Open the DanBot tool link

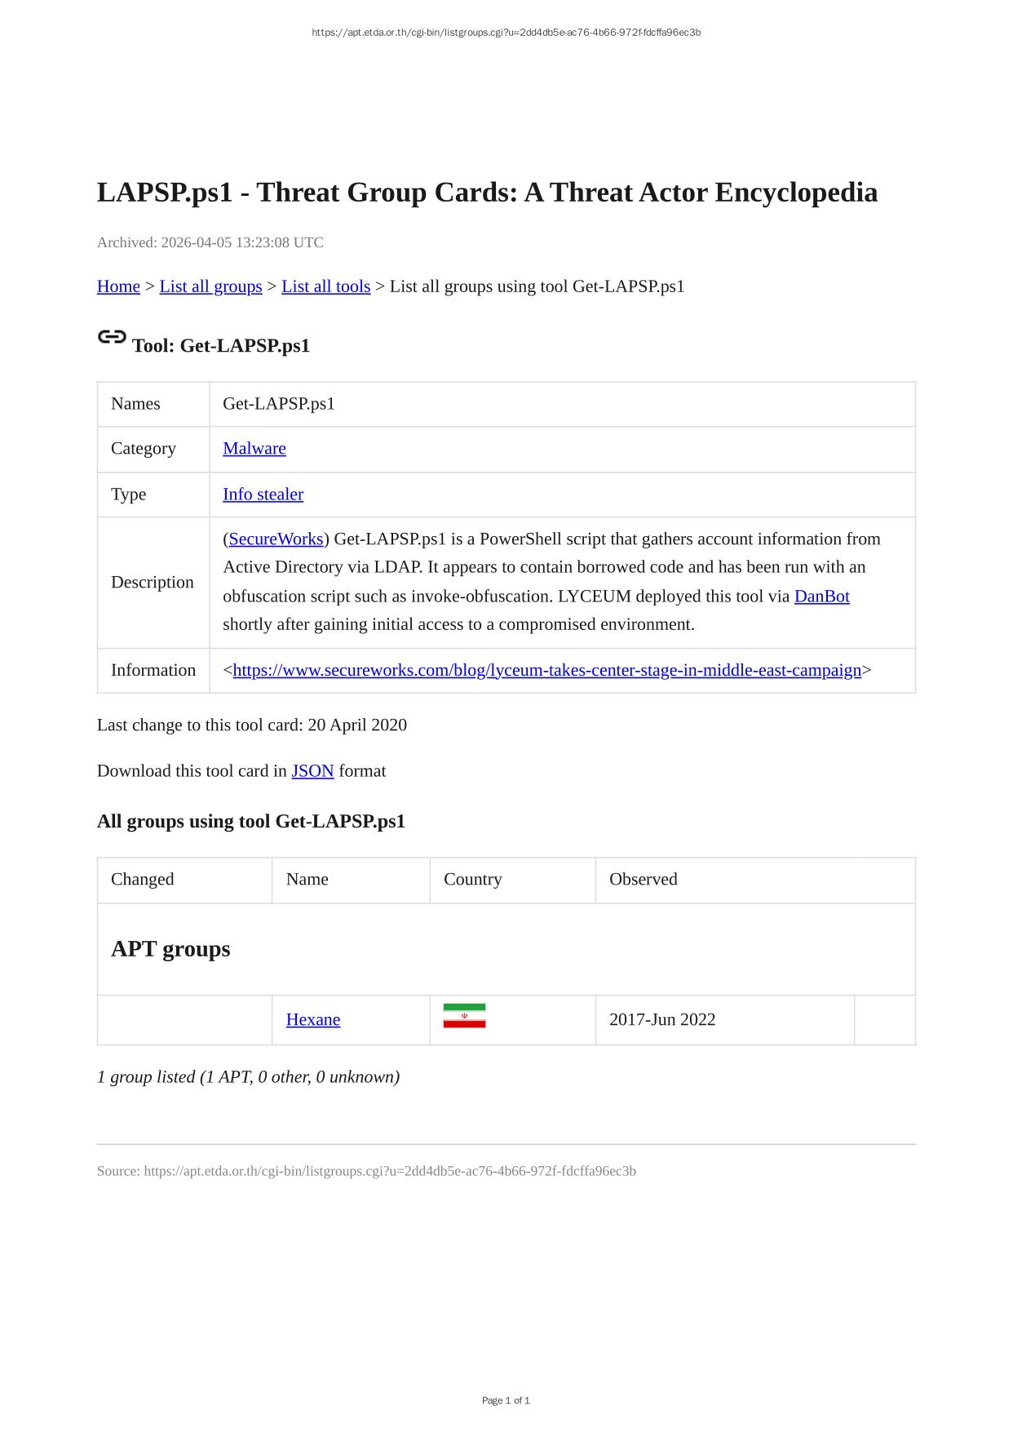[821, 596]
